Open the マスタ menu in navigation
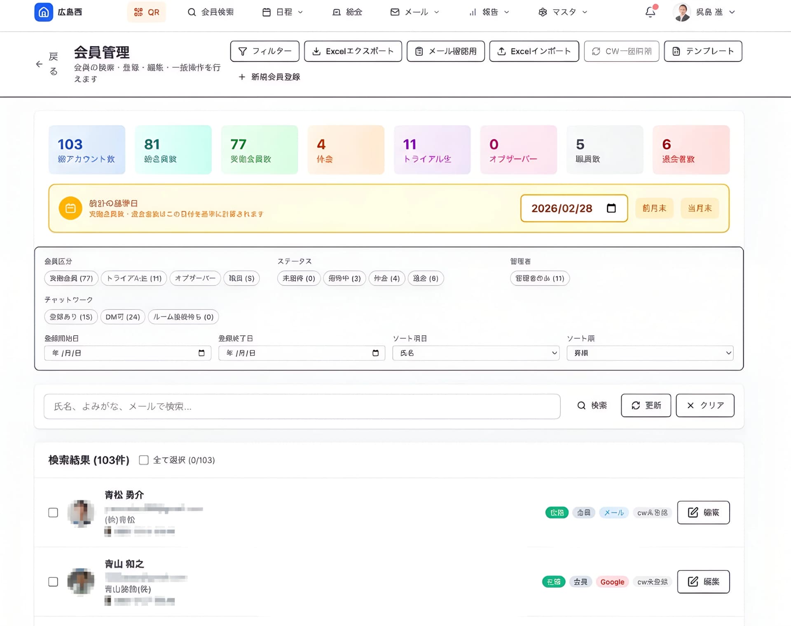 point(563,12)
